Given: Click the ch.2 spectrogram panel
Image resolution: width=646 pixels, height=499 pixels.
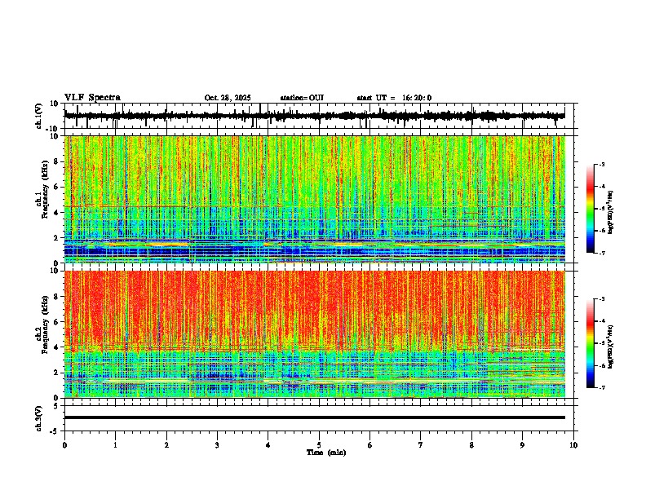Looking at the screenshot, I should [x=315, y=334].
